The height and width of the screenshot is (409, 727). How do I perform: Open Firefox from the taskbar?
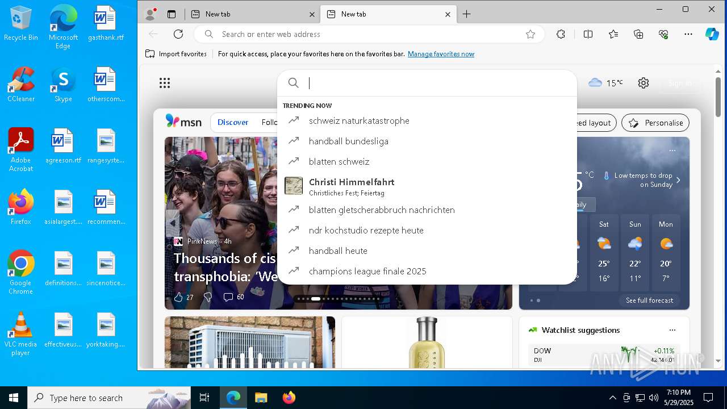[x=289, y=398]
